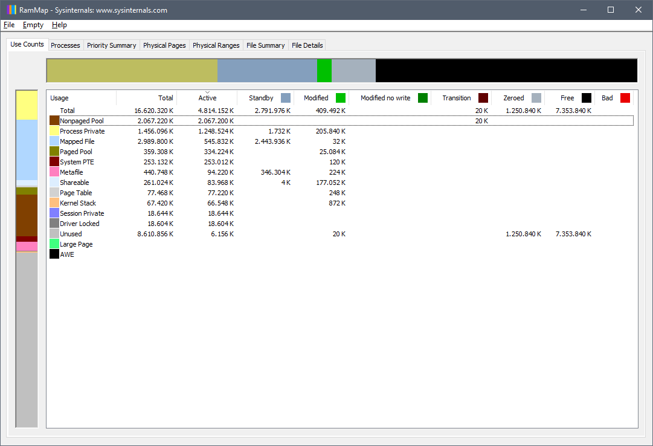This screenshot has width=653, height=446.
Task: Click the Bad red color swatch
Action: pyautogui.click(x=625, y=98)
